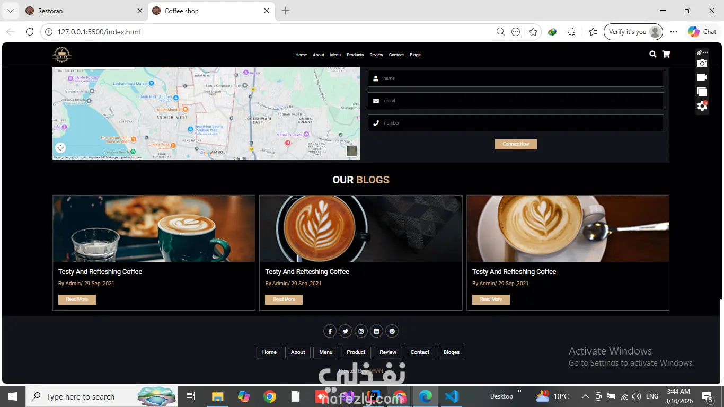Image resolution: width=724 pixels, height=407 pixels.
Task: Open the stacked-squares gallery overlay icon
Action: click(x=702, y=92)
